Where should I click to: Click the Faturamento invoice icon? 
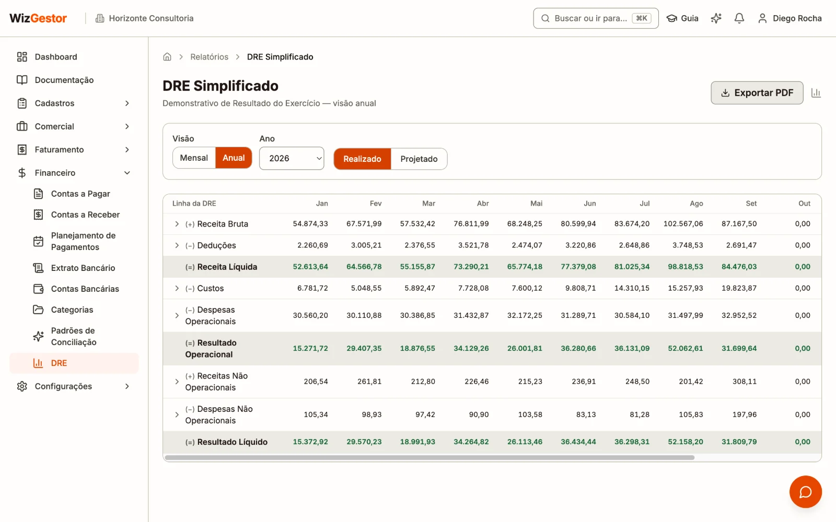22,150
